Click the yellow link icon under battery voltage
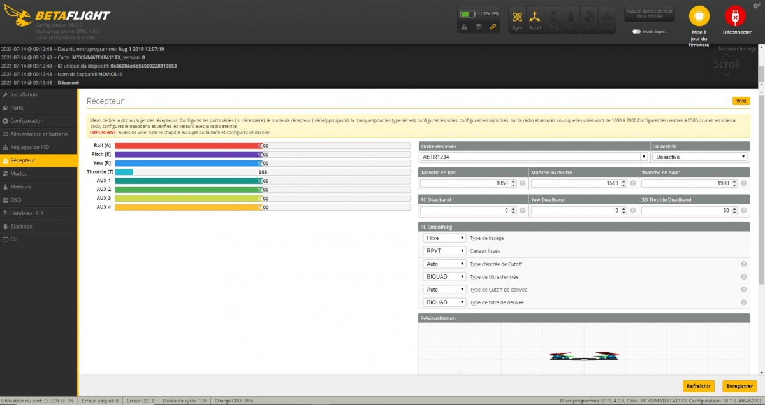 point(493,27)
